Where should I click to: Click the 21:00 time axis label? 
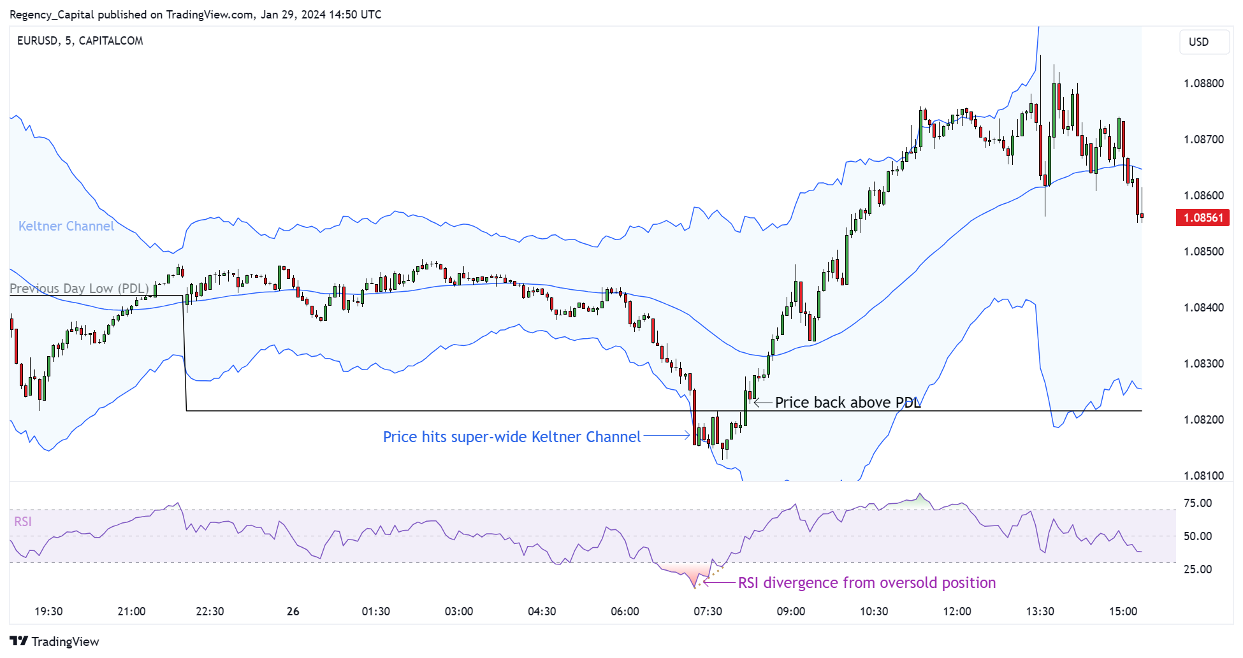(x=131, y=612)
